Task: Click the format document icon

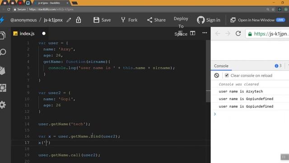Action: pyautogui.click(x=181, y=33)
